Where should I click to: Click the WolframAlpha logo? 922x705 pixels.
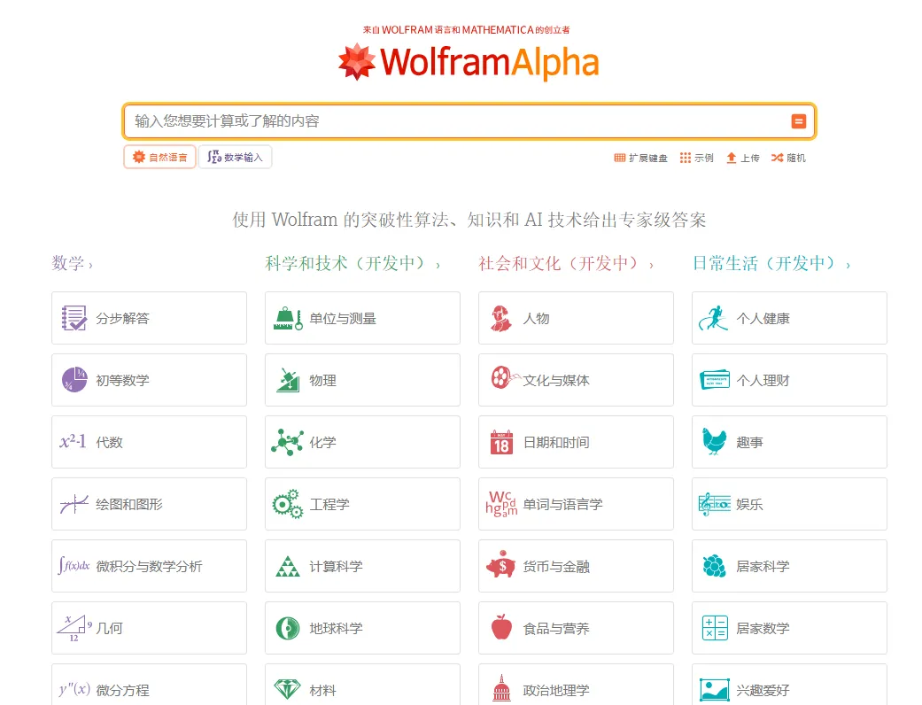[469, 62]
